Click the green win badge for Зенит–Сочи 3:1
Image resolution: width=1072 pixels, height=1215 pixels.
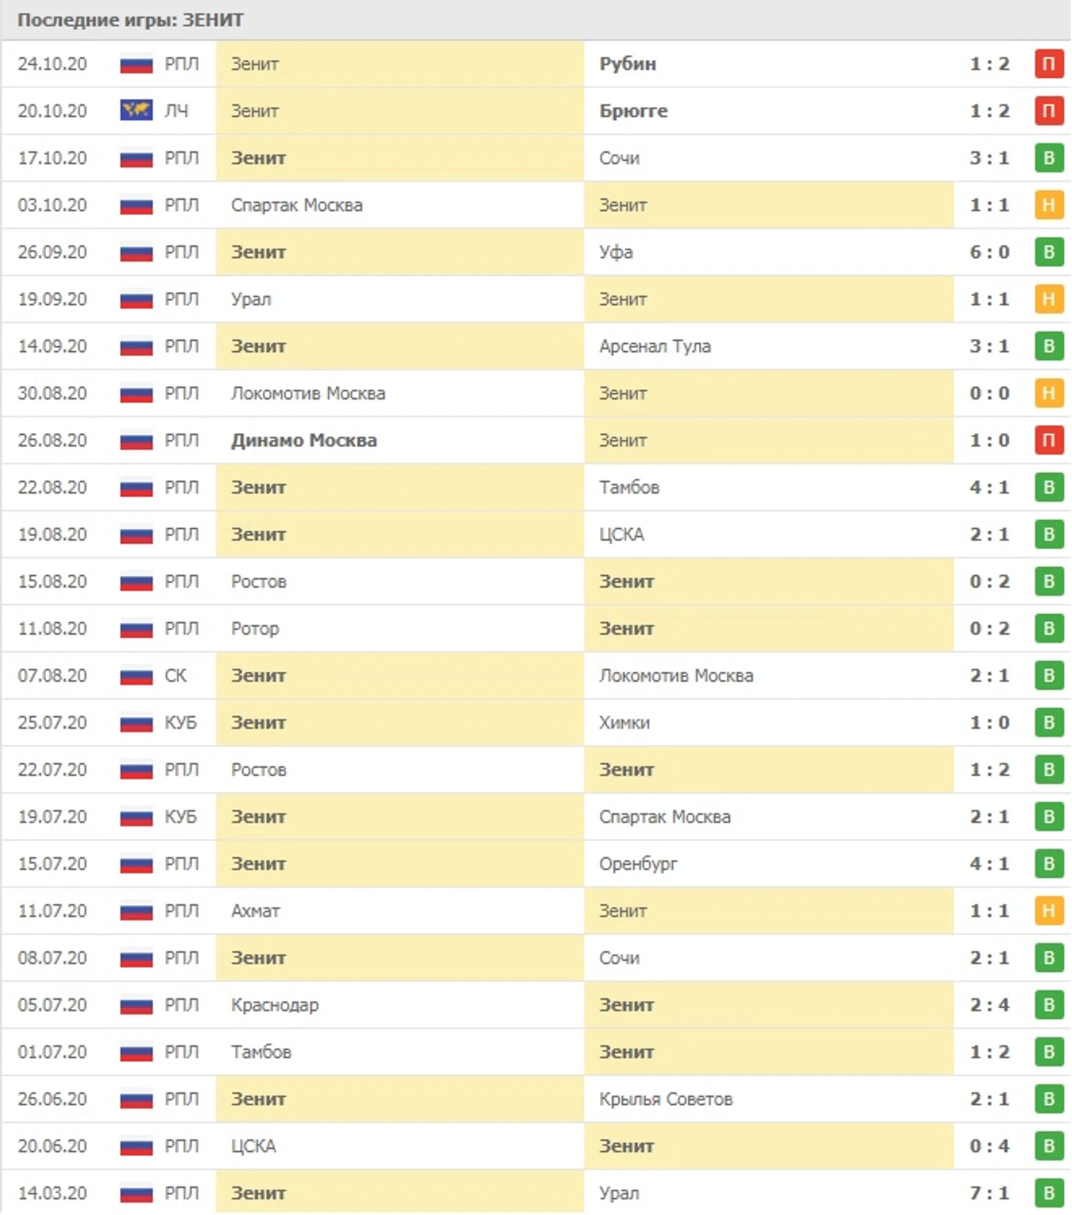(1049, 158)
